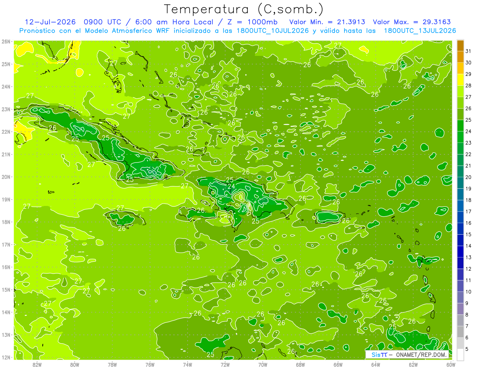This screenshot has height=370, width=479.
Task: Pick the brown-orange swatch above 31 on color bar
Action: click(460, 46)
